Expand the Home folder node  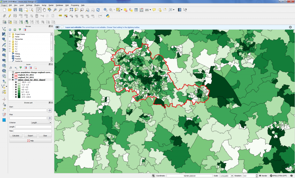(10, 37)
